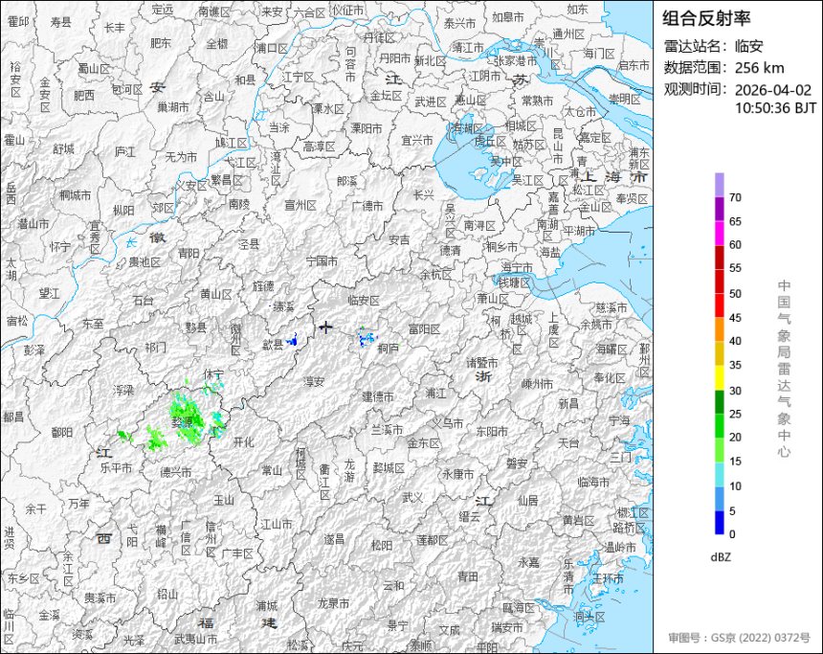
Task: Click the 临安区 label on the map
Action: pos(364,301)
